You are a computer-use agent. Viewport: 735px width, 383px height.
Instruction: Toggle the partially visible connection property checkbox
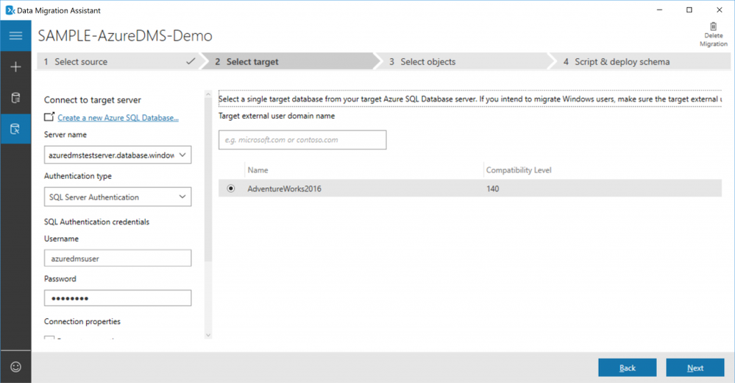click(49, 337)
